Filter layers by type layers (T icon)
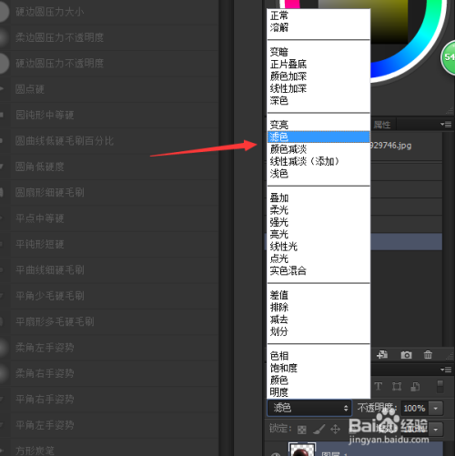This screenshot has height=456, width=455. tap(378, 386)
